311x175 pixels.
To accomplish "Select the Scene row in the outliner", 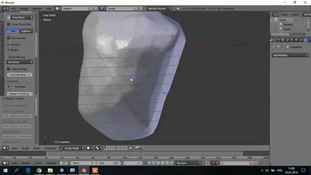I will click(x=282, y=20).
